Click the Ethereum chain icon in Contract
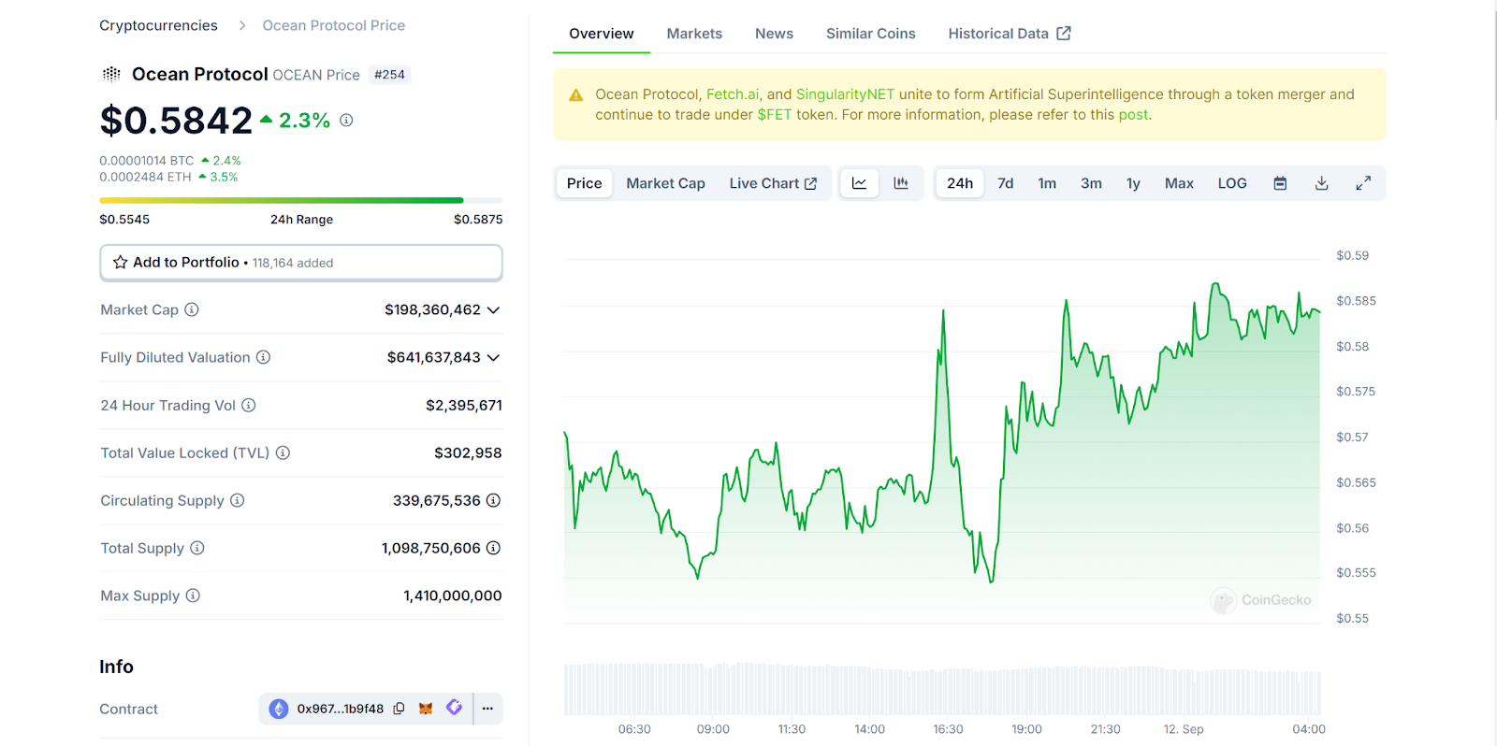 click(279, 709)
